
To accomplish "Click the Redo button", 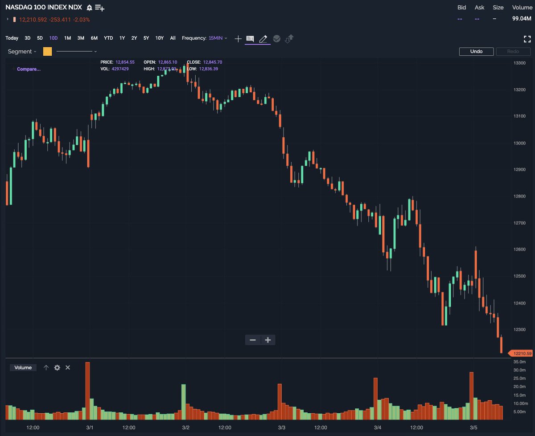I will click(513, 51).
